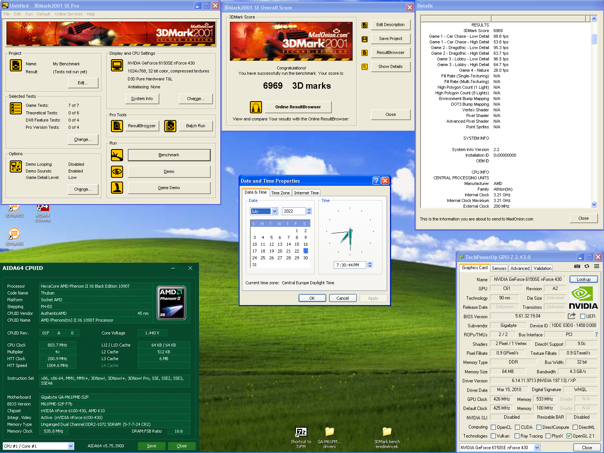Open the GA-M61PM drivers folder
Image resolution: width=604 pixels, height=453 pixels.
click(x=330, y=438)
